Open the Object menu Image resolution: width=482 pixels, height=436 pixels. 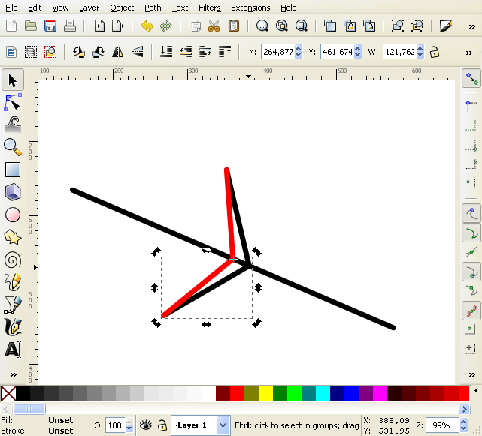[122, 8]
